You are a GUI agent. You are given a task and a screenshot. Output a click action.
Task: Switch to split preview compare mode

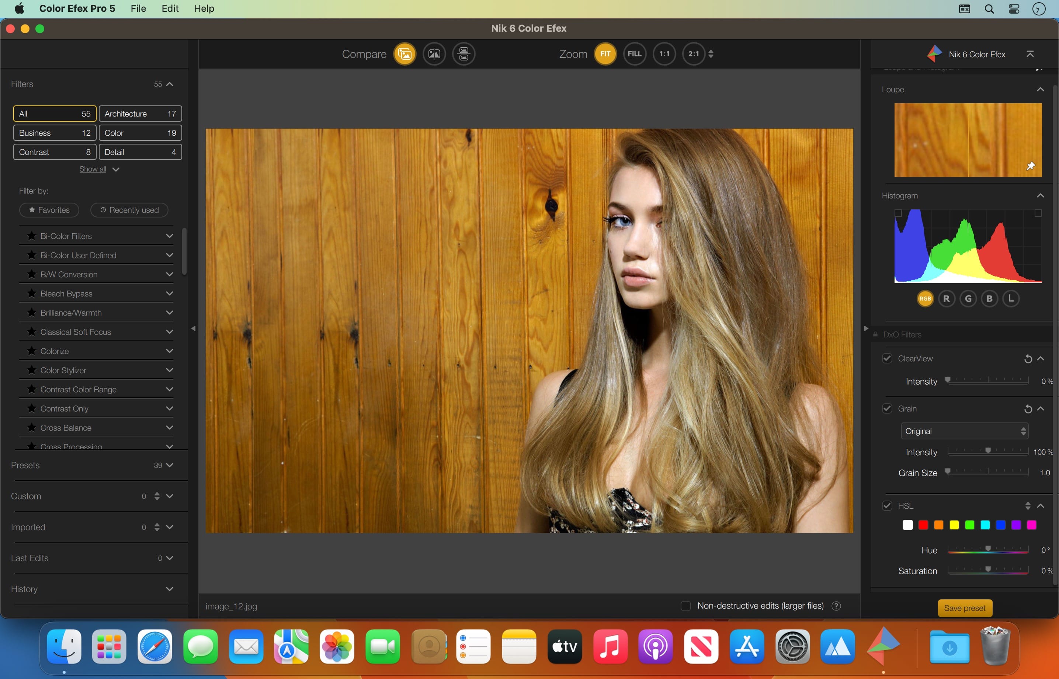tap(434, 54)
